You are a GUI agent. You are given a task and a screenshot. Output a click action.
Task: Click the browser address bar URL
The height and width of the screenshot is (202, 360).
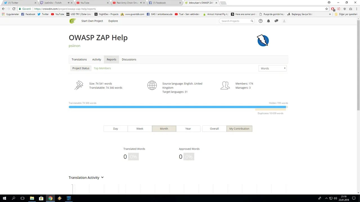coord(65,9)
